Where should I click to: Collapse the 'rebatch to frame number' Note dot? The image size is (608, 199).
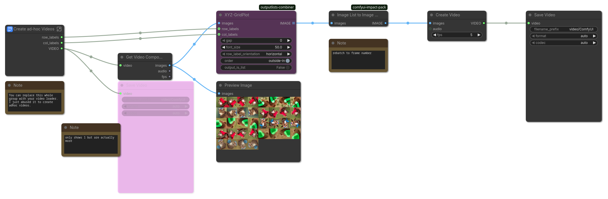[x=333, y=43]
